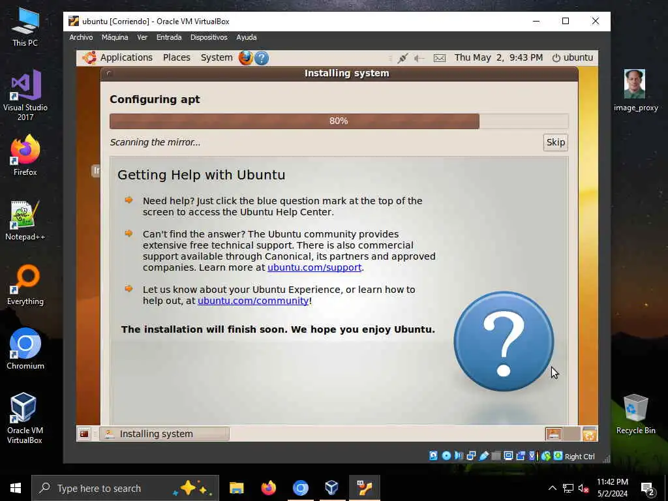Click the volume icon in Ubuntu panel

pyautogui.click(x=419, y=58)
